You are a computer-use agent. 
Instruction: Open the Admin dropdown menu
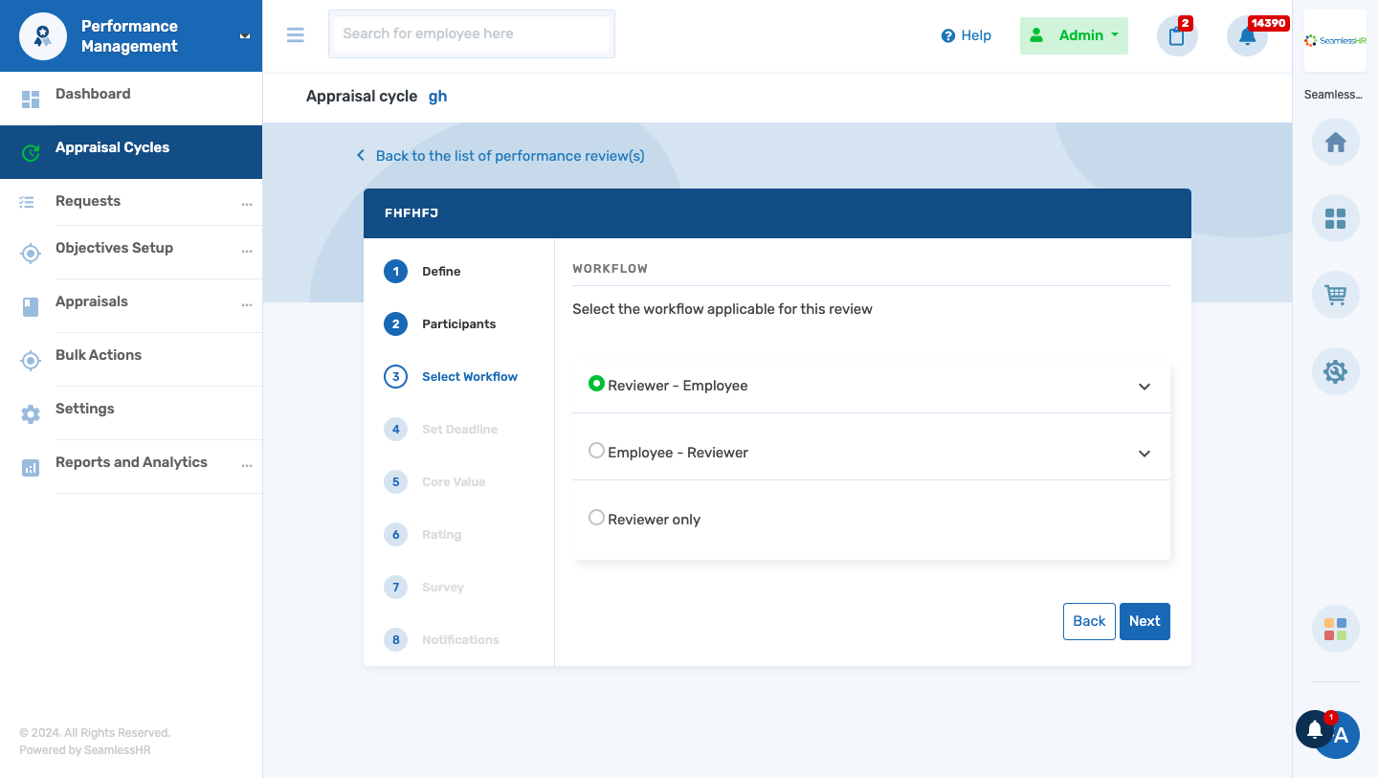[1074, 35]
